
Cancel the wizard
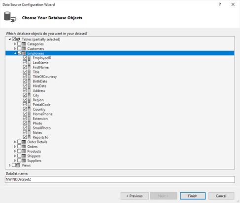coord(221,196)
